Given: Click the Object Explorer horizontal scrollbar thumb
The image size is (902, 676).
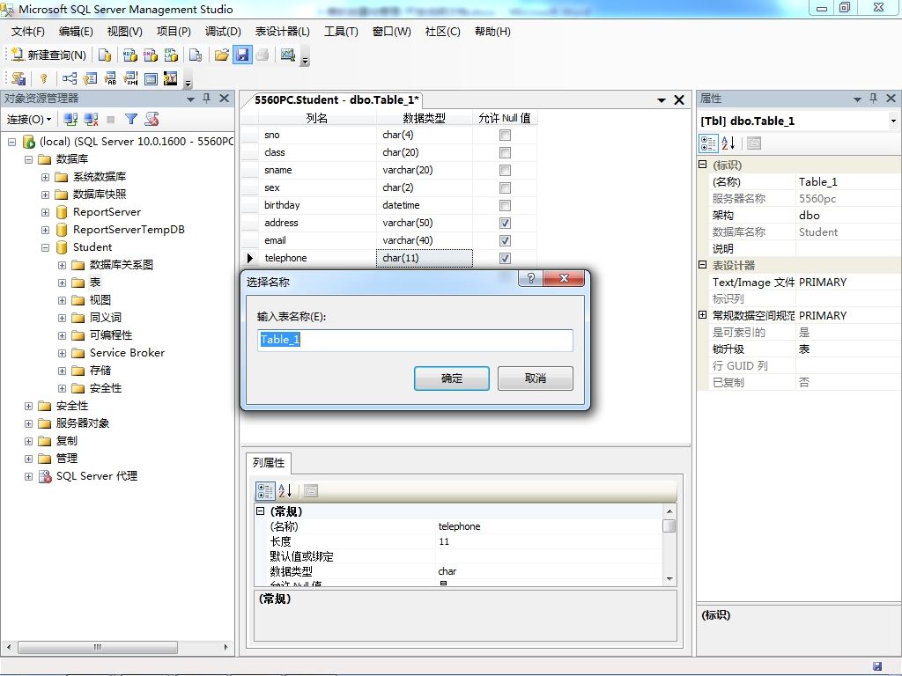Looking at the screenshot, I should [98, 647].
